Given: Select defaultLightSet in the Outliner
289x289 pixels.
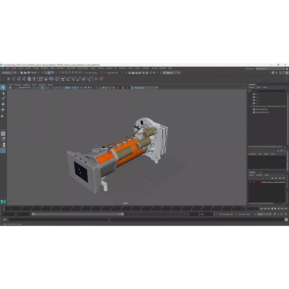Looking at the screenshot, I should [x=261, y=109].
